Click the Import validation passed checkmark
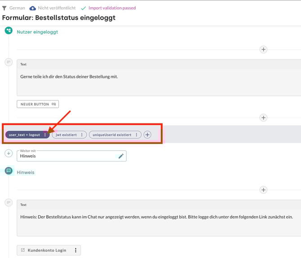 pos(84,8)
